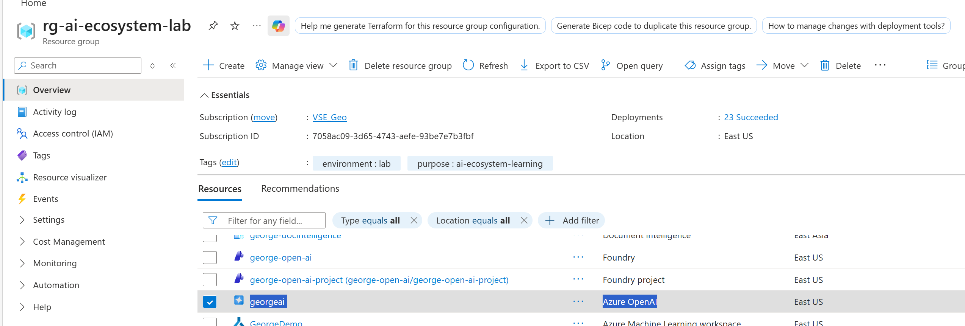
Task: Select the george-open-ai checkbox
Action: tap(210, 258)
